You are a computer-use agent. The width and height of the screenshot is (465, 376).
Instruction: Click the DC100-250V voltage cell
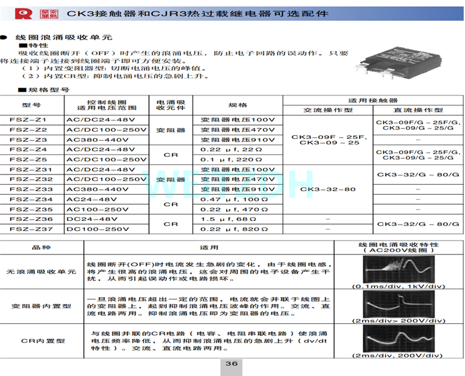point(98,229)
